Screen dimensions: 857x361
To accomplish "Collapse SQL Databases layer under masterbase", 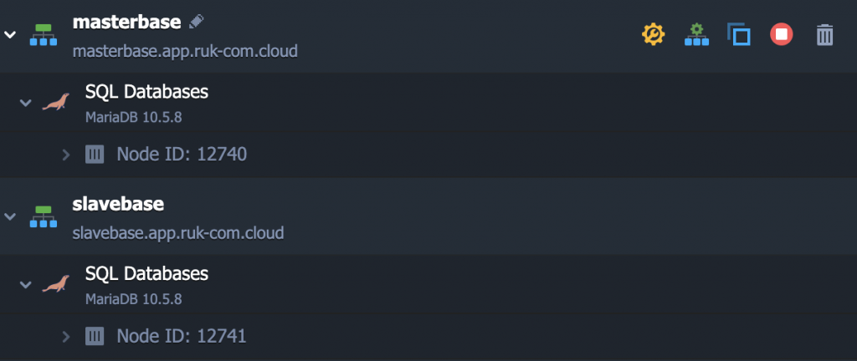I will (25, 103).
